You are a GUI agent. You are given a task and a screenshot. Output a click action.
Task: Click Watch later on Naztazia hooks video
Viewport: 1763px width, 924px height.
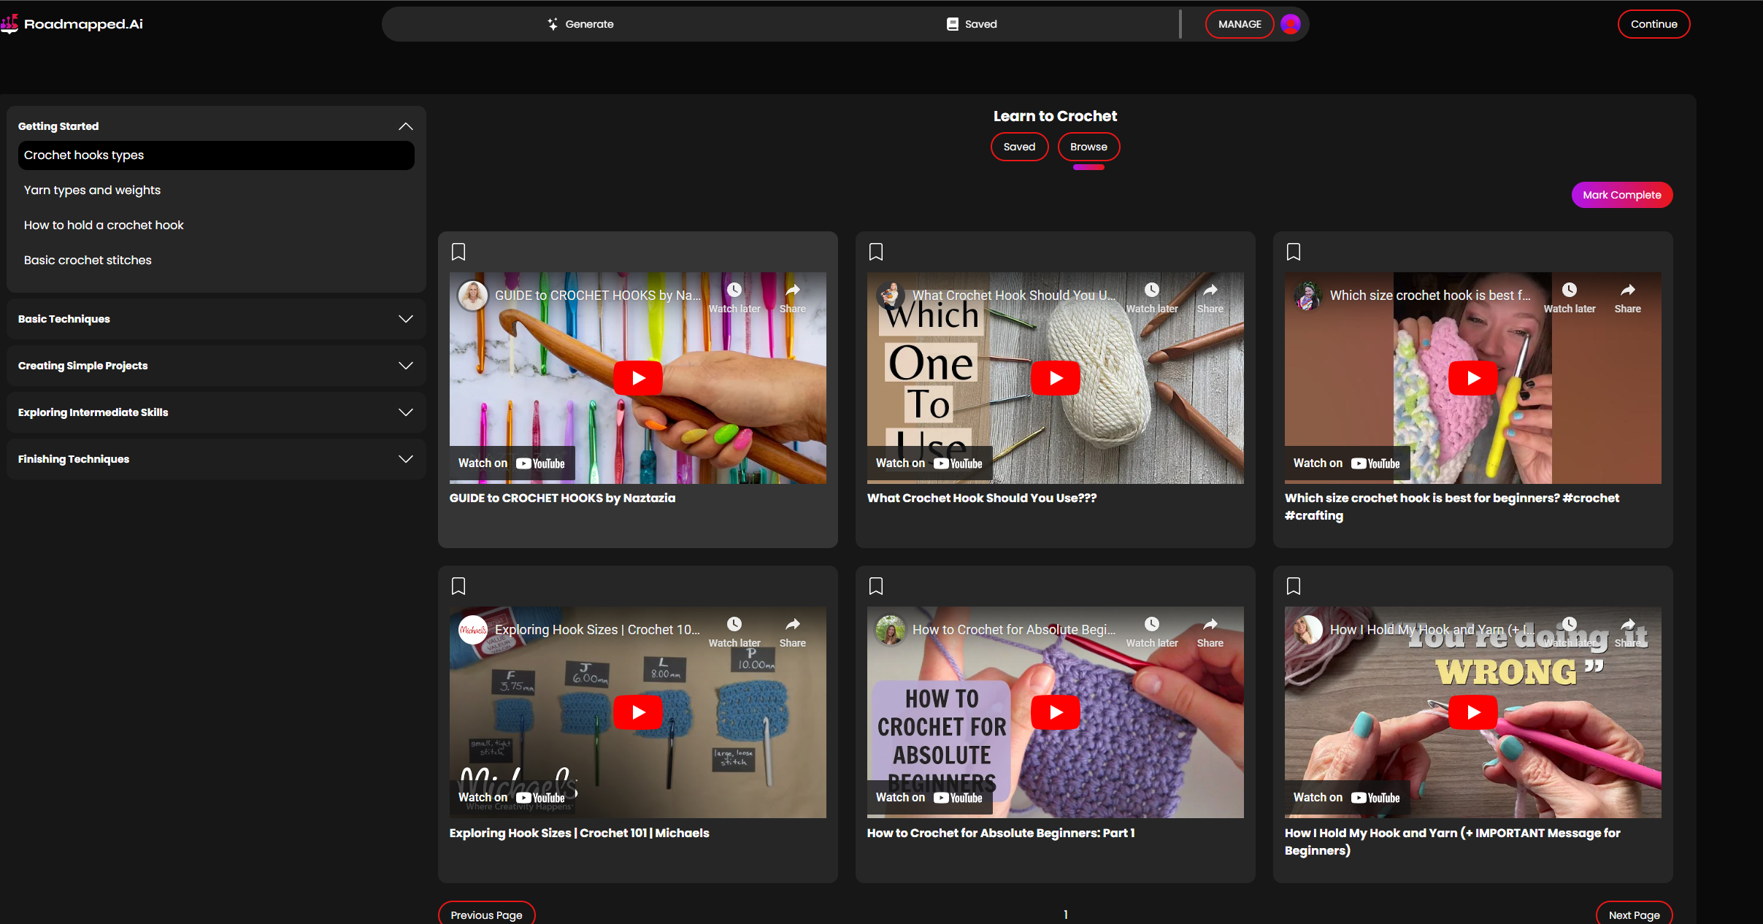tap(734, 290)
